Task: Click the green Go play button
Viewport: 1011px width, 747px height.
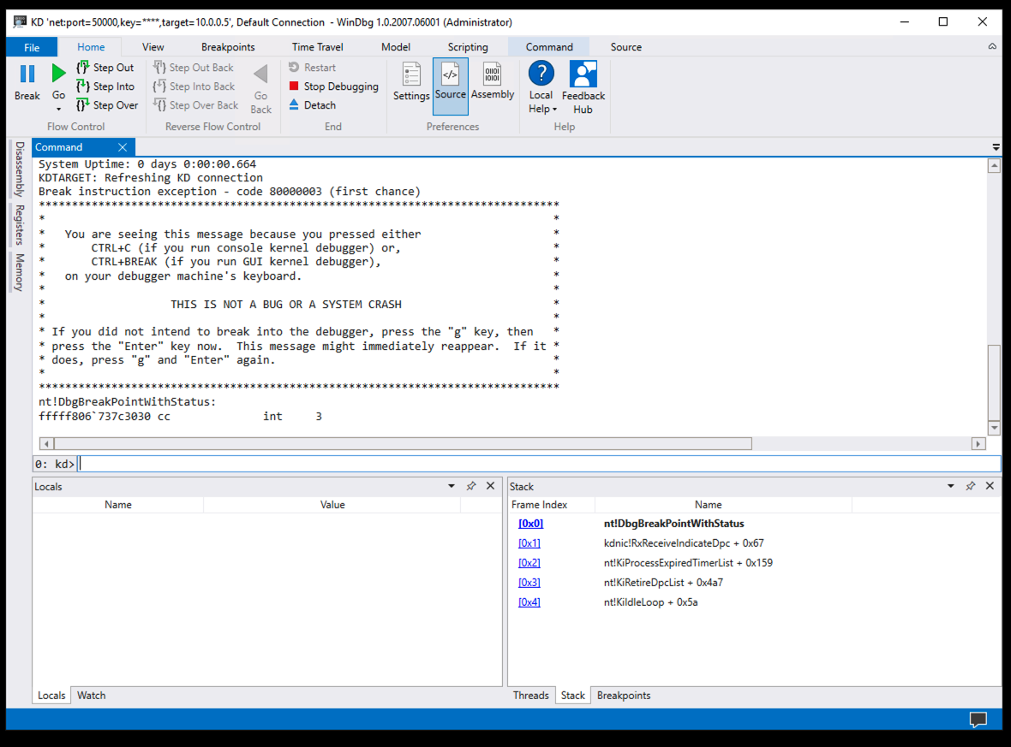Action: pyautogui.click(x=58, y=74)
